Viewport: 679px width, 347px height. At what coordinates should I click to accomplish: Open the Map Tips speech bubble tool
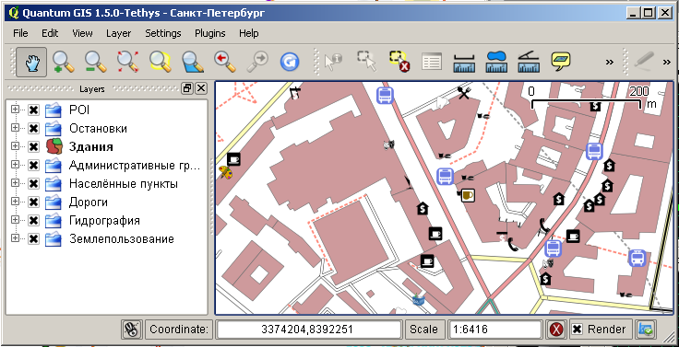560,63
